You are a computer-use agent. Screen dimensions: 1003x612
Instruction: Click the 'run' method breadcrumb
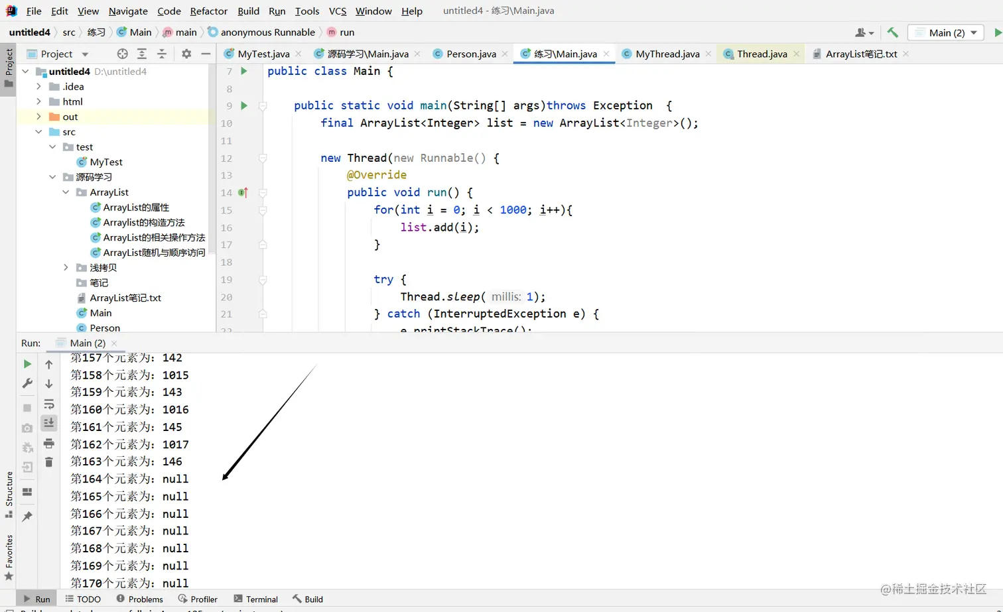point(341,32)
